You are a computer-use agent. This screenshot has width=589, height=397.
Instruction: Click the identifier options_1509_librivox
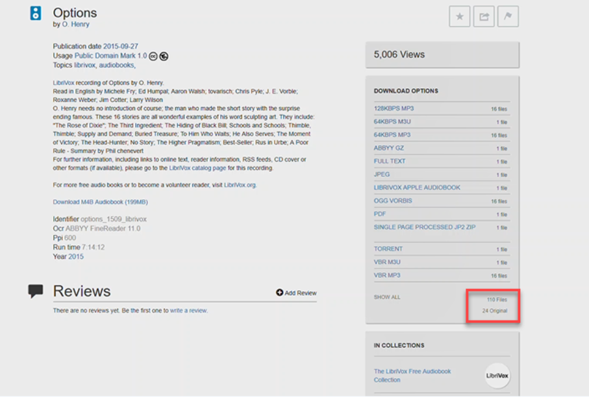(114, 219)
